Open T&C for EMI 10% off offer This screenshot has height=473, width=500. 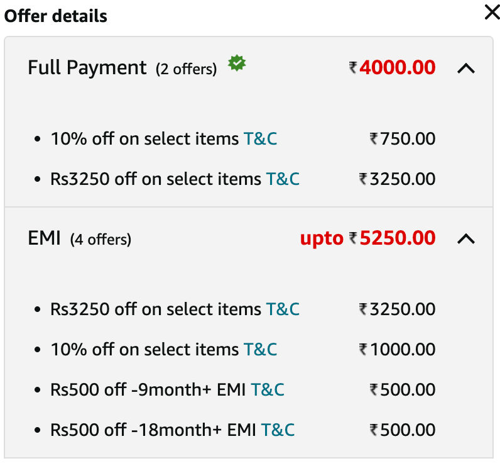coord(260,349)
